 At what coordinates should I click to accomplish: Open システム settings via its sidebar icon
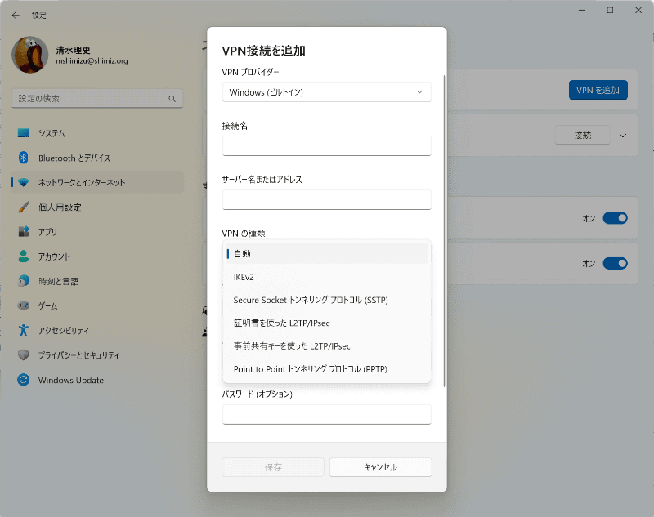24,133
